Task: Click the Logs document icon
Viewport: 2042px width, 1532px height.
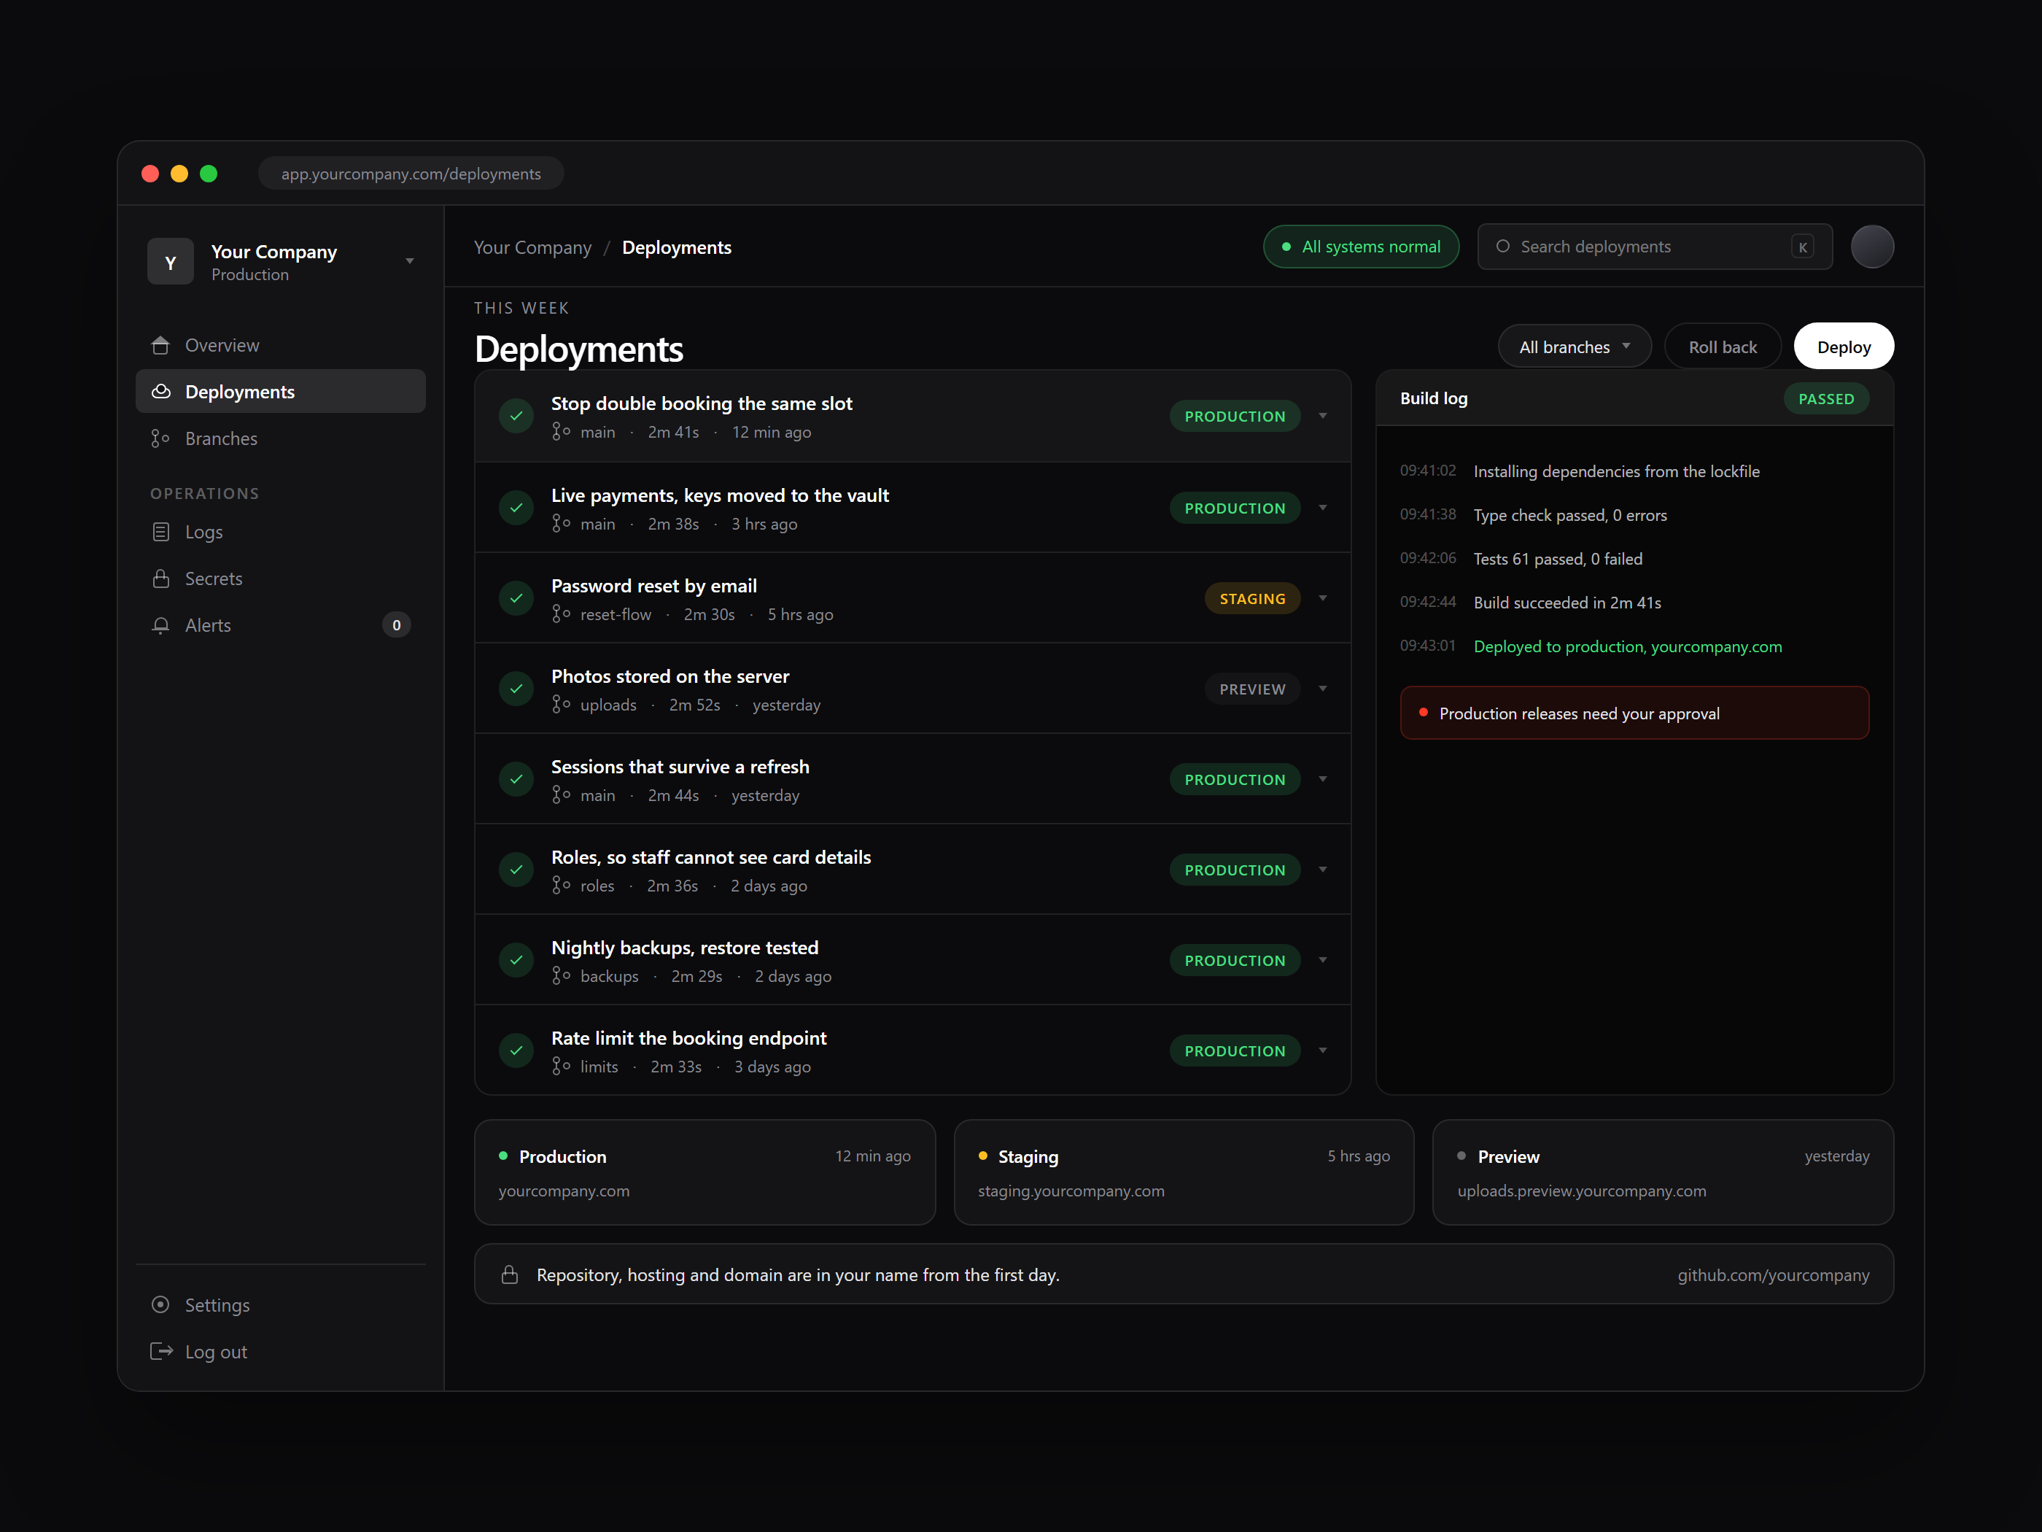Action: click(160, 532)
